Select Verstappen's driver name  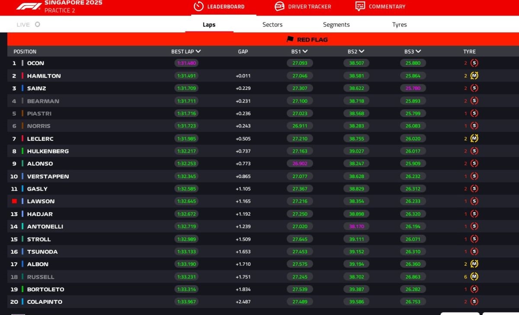tap(48, 176)
